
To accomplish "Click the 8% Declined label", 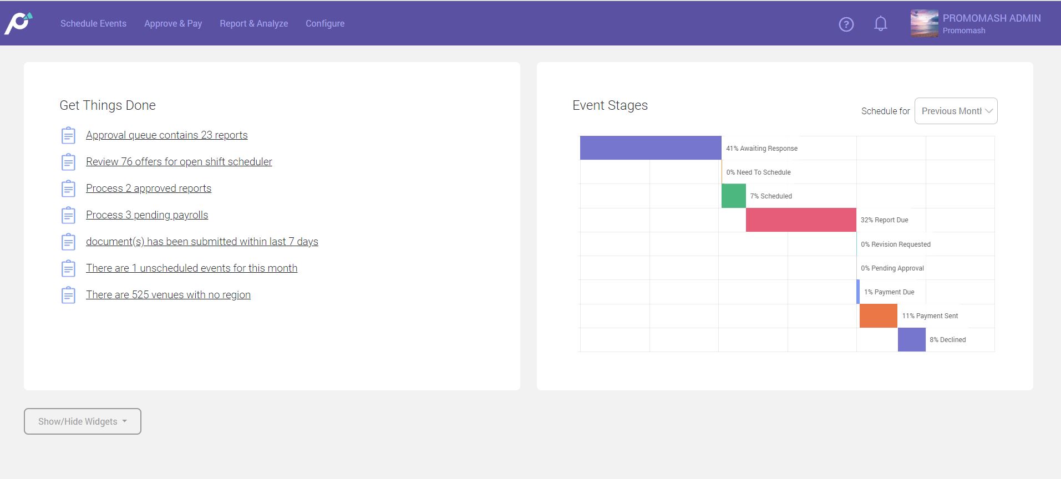I will coord(947,340).
